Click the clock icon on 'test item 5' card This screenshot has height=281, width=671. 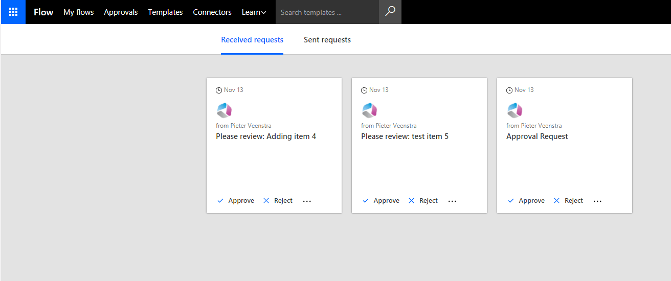coord(364,90)
